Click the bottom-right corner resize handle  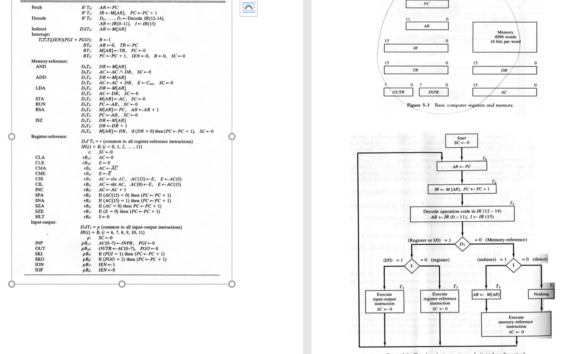point(232,284)
